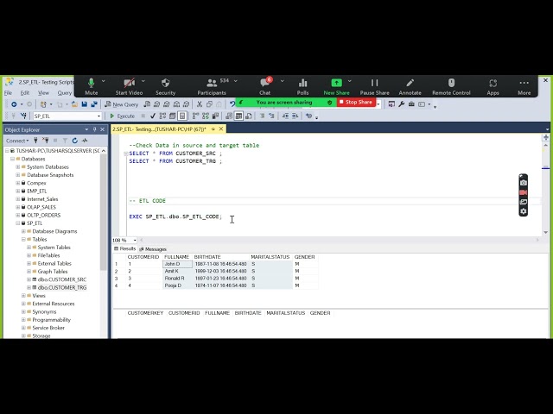553x414 pixels.
Task: Open the Participants panel
Action: (x=212, y=84)
